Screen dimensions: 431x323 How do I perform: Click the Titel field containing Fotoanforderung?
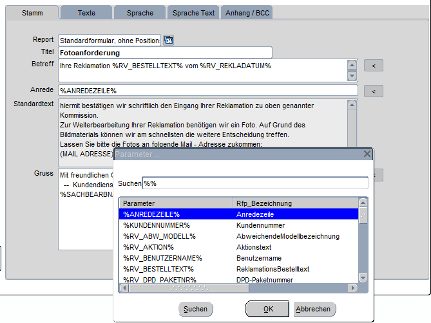(165, 53)
